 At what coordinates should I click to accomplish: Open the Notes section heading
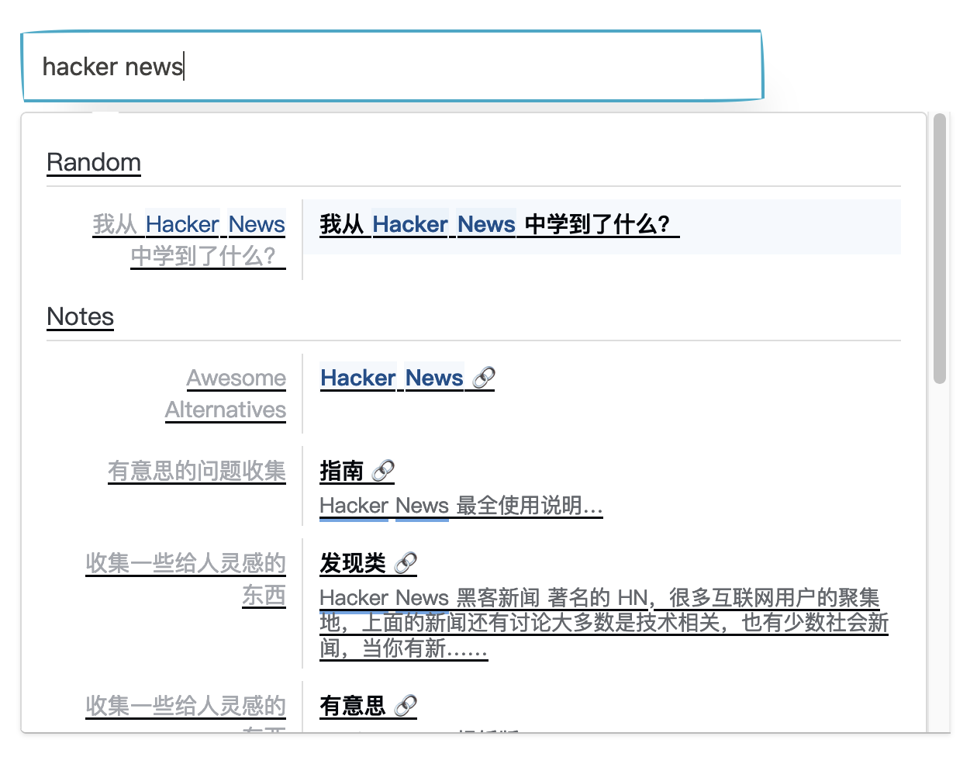(x=81, y=316)
